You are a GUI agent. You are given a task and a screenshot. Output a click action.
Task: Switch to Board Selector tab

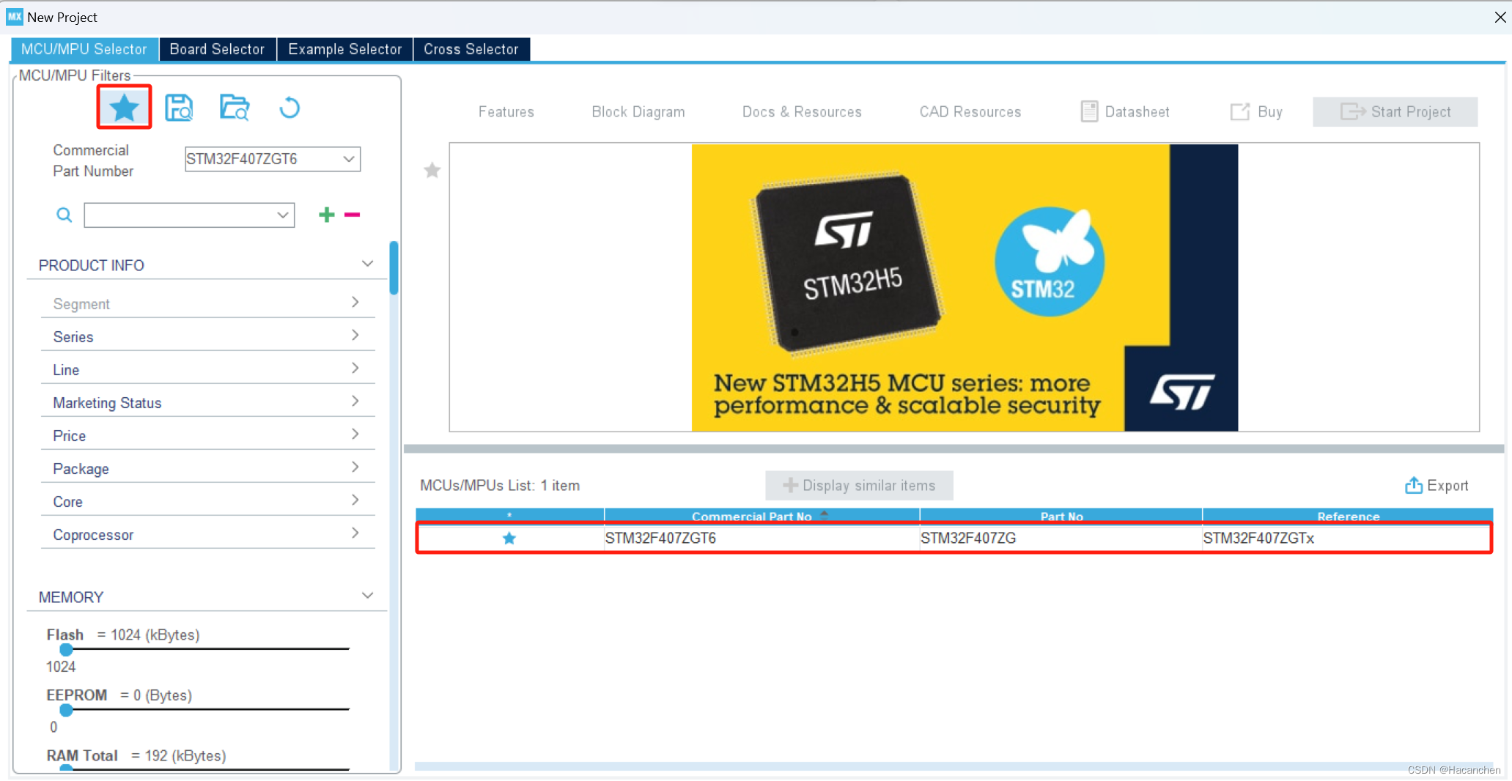[217, 49]
